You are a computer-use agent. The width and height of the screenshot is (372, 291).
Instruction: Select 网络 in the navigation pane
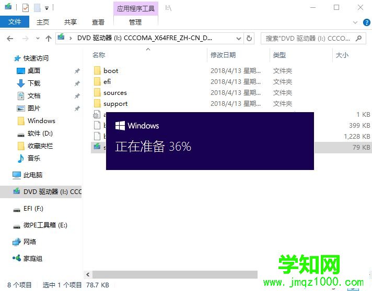(x=30, y=242)
